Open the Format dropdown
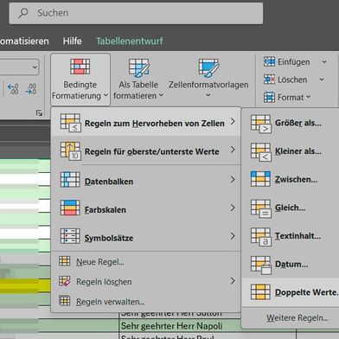The height and width of the screenshot is (339, 339). click(x=287, y=98)
